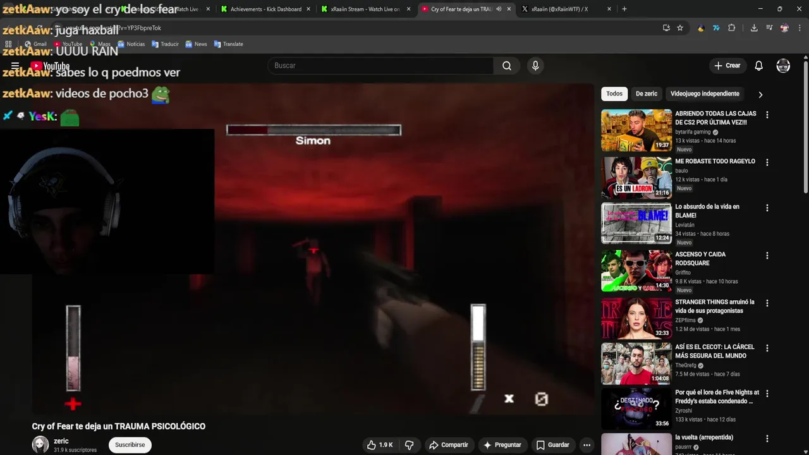Image resolution: width=809 pixels, height=455 pixels.
Task: Open options for ME ROBASTE TODO RAGEYLO video
Action: click(767, 162)
